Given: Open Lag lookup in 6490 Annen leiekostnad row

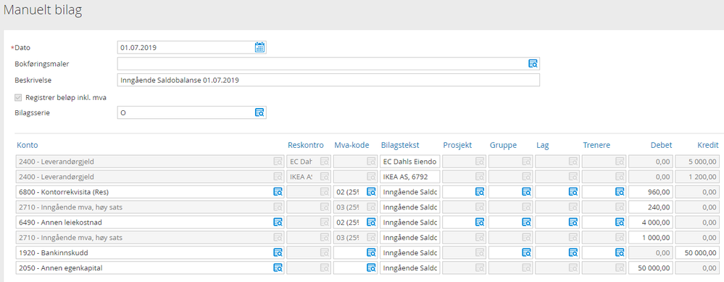Looking at the screenshot, I should point(573,222).
